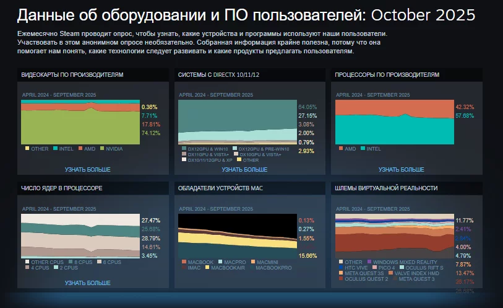Click the MACBOOK legend swatch

(x=184, y=262)
